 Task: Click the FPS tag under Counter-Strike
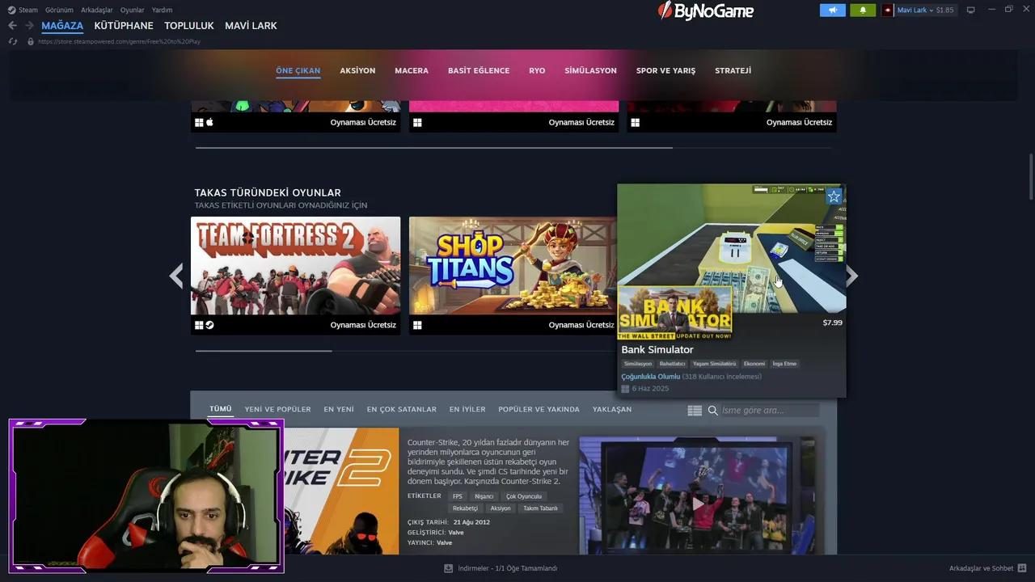(x=458, y=496)
